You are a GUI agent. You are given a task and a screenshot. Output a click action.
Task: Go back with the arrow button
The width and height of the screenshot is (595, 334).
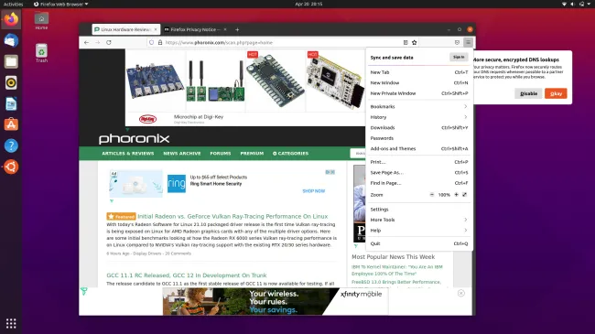[87, 42]
